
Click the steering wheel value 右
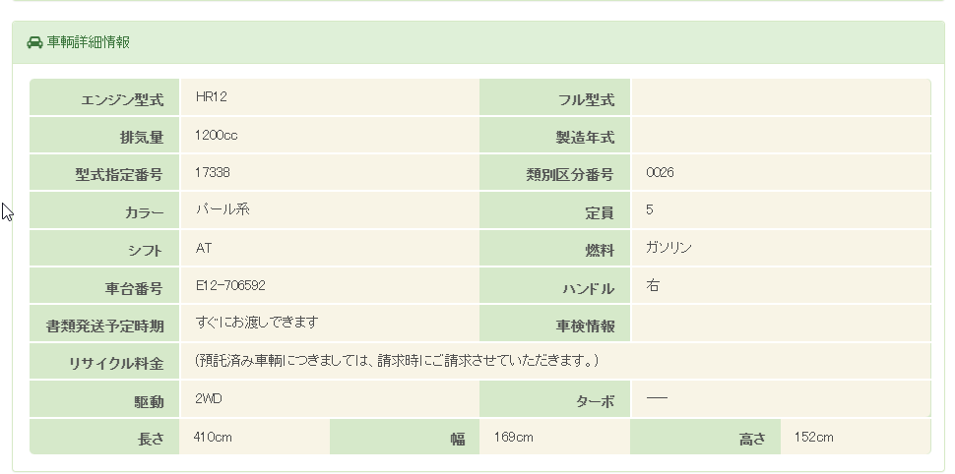coord(653,285)
